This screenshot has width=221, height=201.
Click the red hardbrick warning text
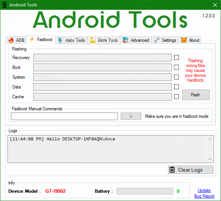pos(195,70)
